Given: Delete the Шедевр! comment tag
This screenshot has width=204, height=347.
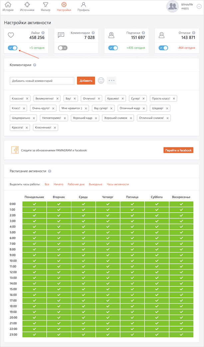Looking at the screenshot, I should click(167, 108).
